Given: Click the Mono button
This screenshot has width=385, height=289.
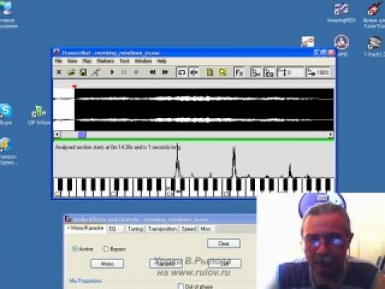Looking at the screenshot, I should 107,264.
